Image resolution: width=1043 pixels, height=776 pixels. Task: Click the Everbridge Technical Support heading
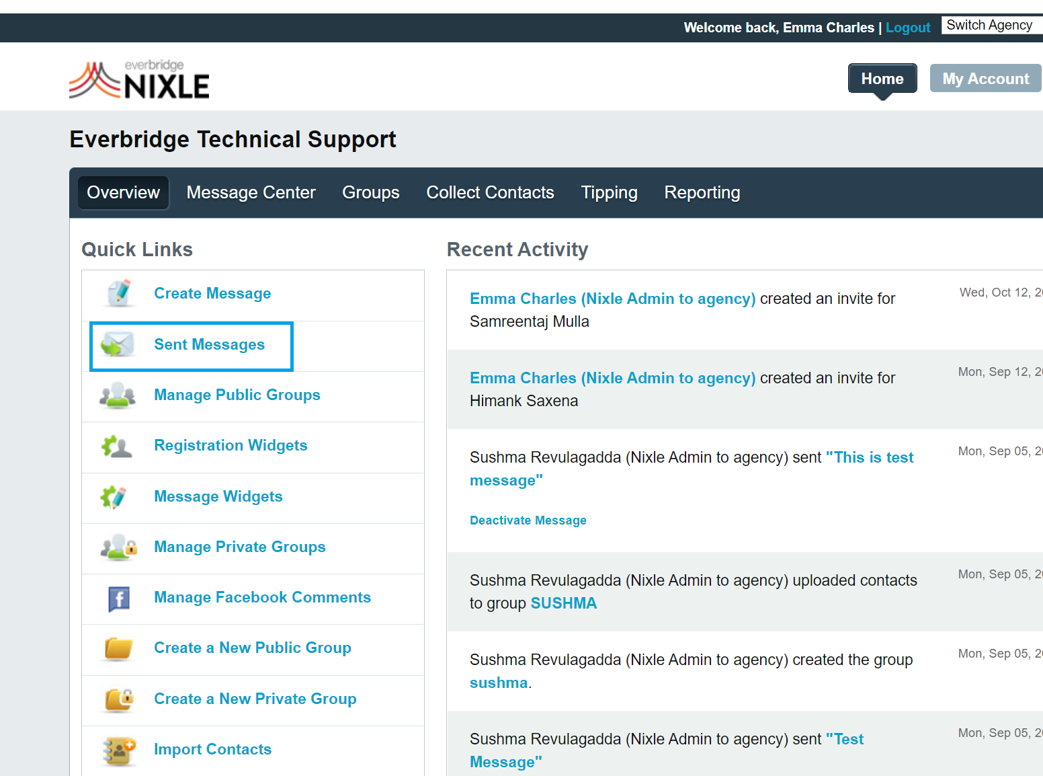click(x=233, y=140)
